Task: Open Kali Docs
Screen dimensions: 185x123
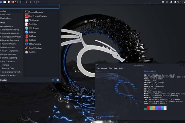Action: coord(31,36)
